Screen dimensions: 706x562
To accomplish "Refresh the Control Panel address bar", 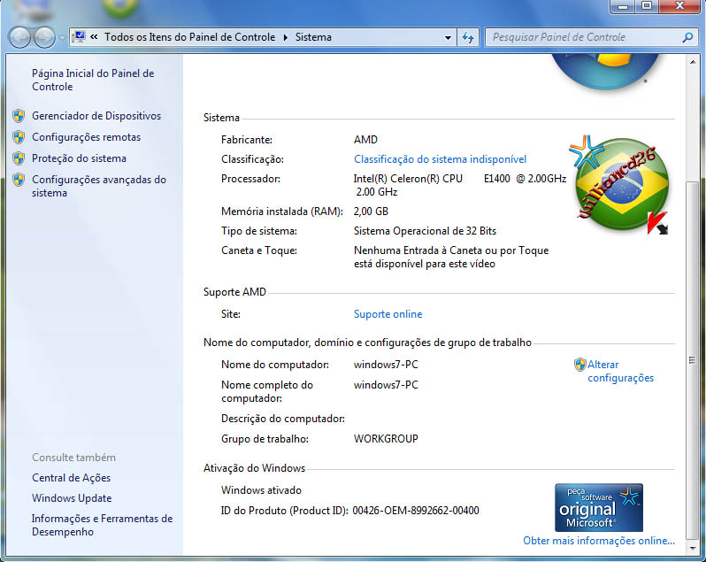I will [468, 37].
